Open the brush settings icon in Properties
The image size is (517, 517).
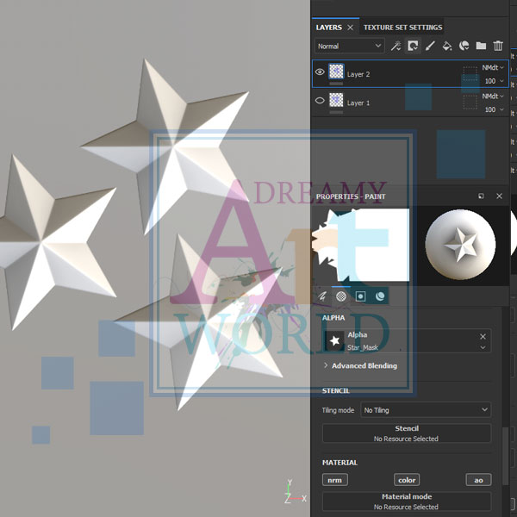click(323, 296)
